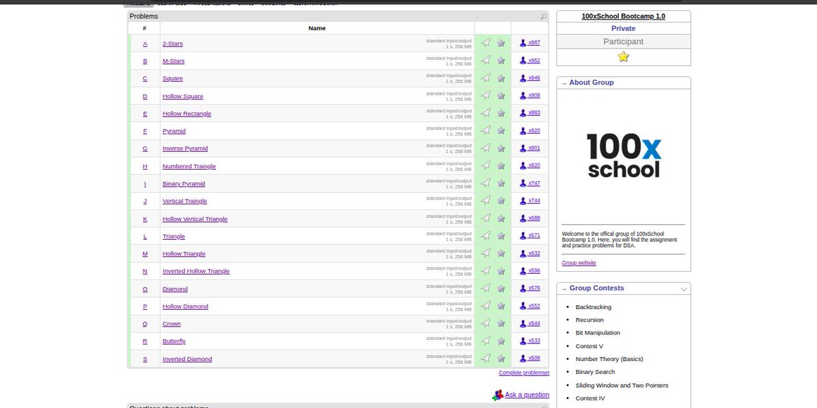This screenshot has width=817, height=408.
Task: Open Bit Manipulation contest
Action: [598, 333]
